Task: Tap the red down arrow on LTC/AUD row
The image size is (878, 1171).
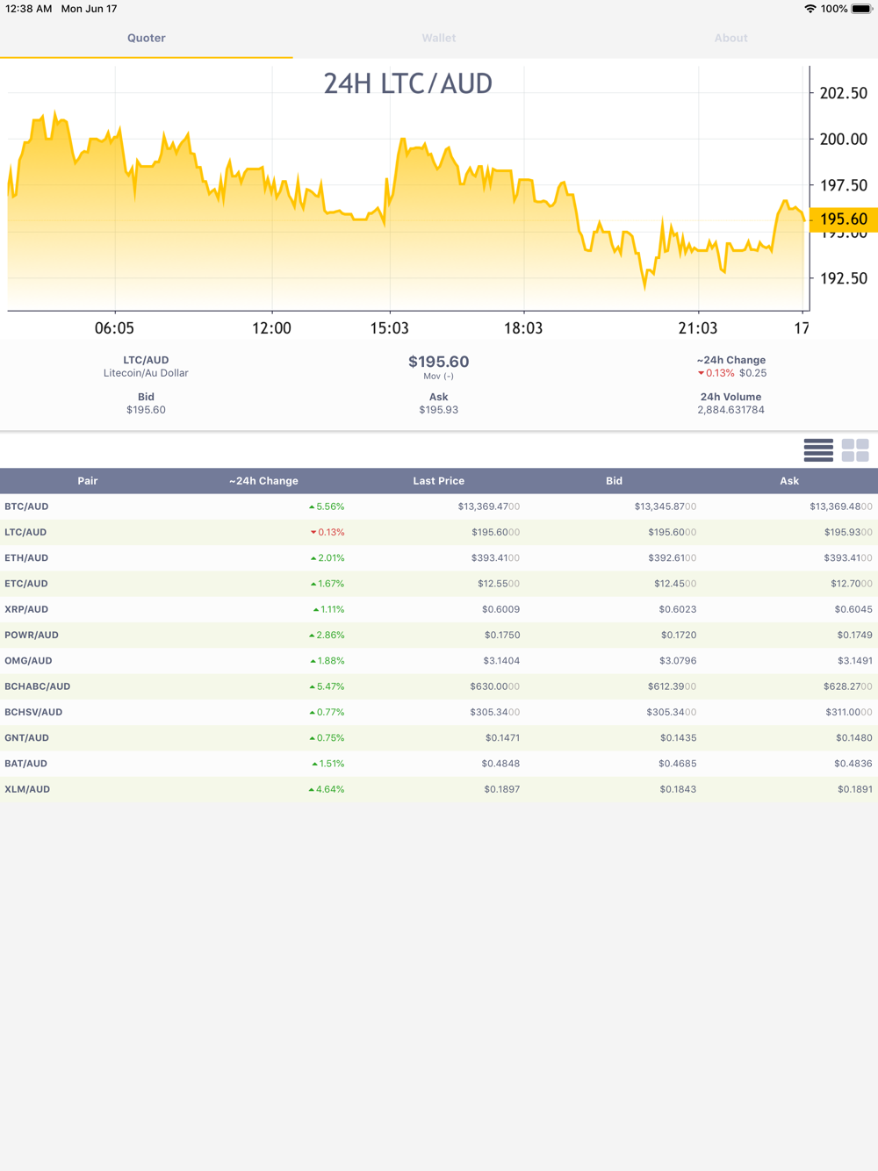Action: (x=313, y=533)
